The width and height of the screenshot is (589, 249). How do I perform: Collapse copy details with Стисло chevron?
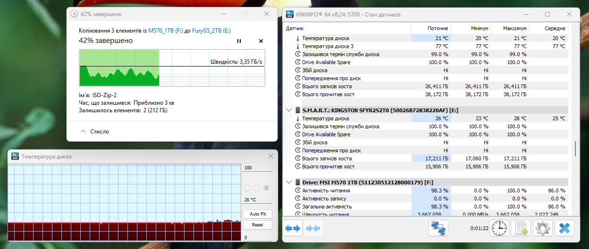click(84, 132)
